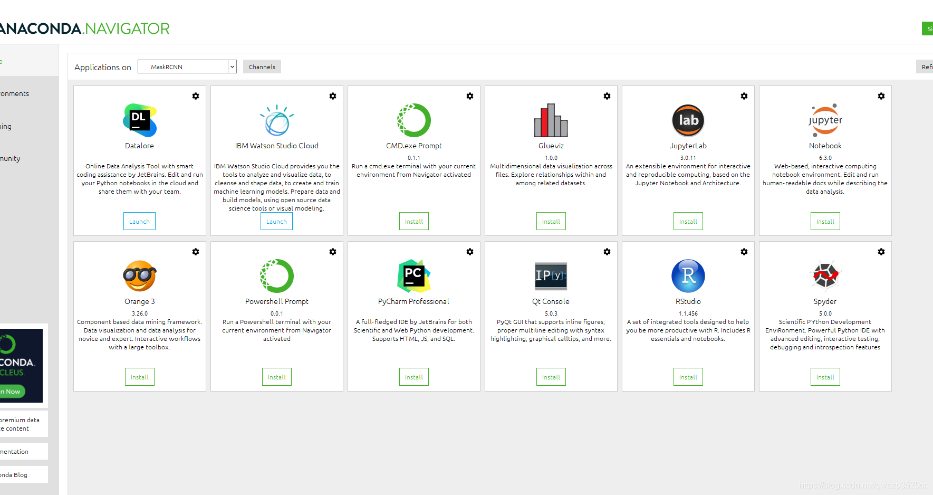Open the Community sidebar tab
This screenshot has width=933, height=495.
point(29,158)
